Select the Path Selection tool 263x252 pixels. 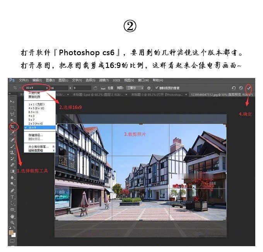pyautogui.click(x=12, y=203)
